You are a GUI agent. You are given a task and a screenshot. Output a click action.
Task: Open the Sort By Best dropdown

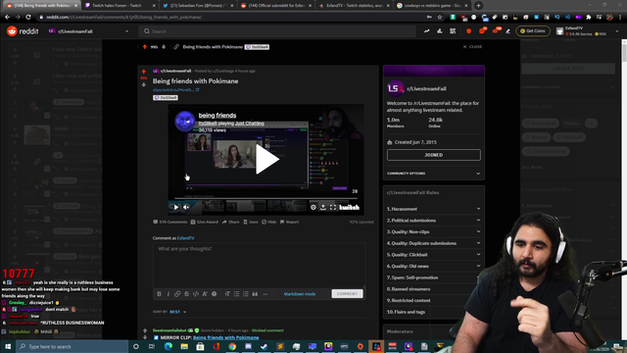click(178, 312)
